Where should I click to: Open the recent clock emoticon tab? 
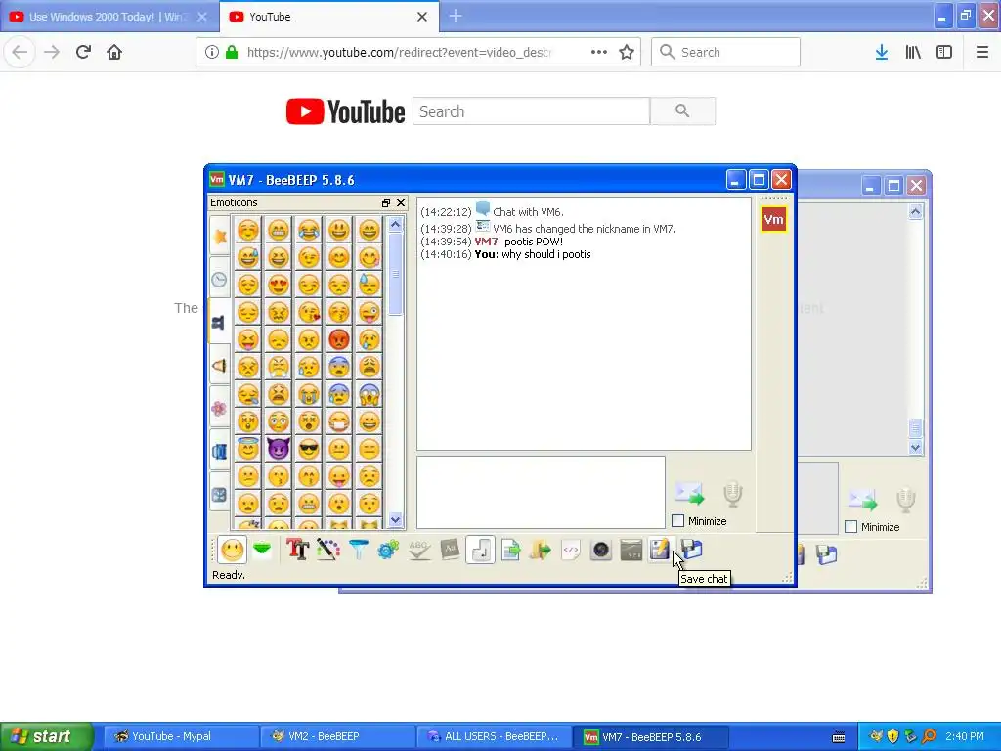220,279
